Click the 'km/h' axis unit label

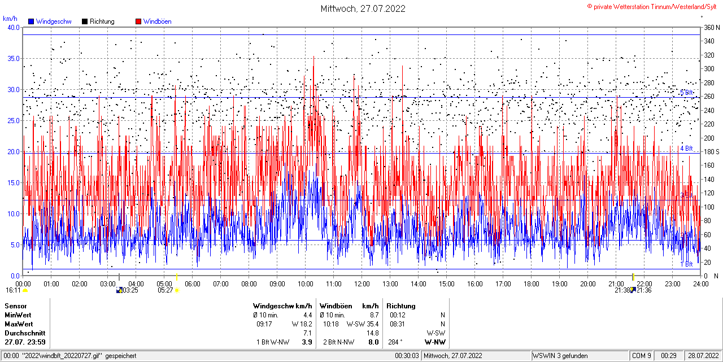[10, 18]
